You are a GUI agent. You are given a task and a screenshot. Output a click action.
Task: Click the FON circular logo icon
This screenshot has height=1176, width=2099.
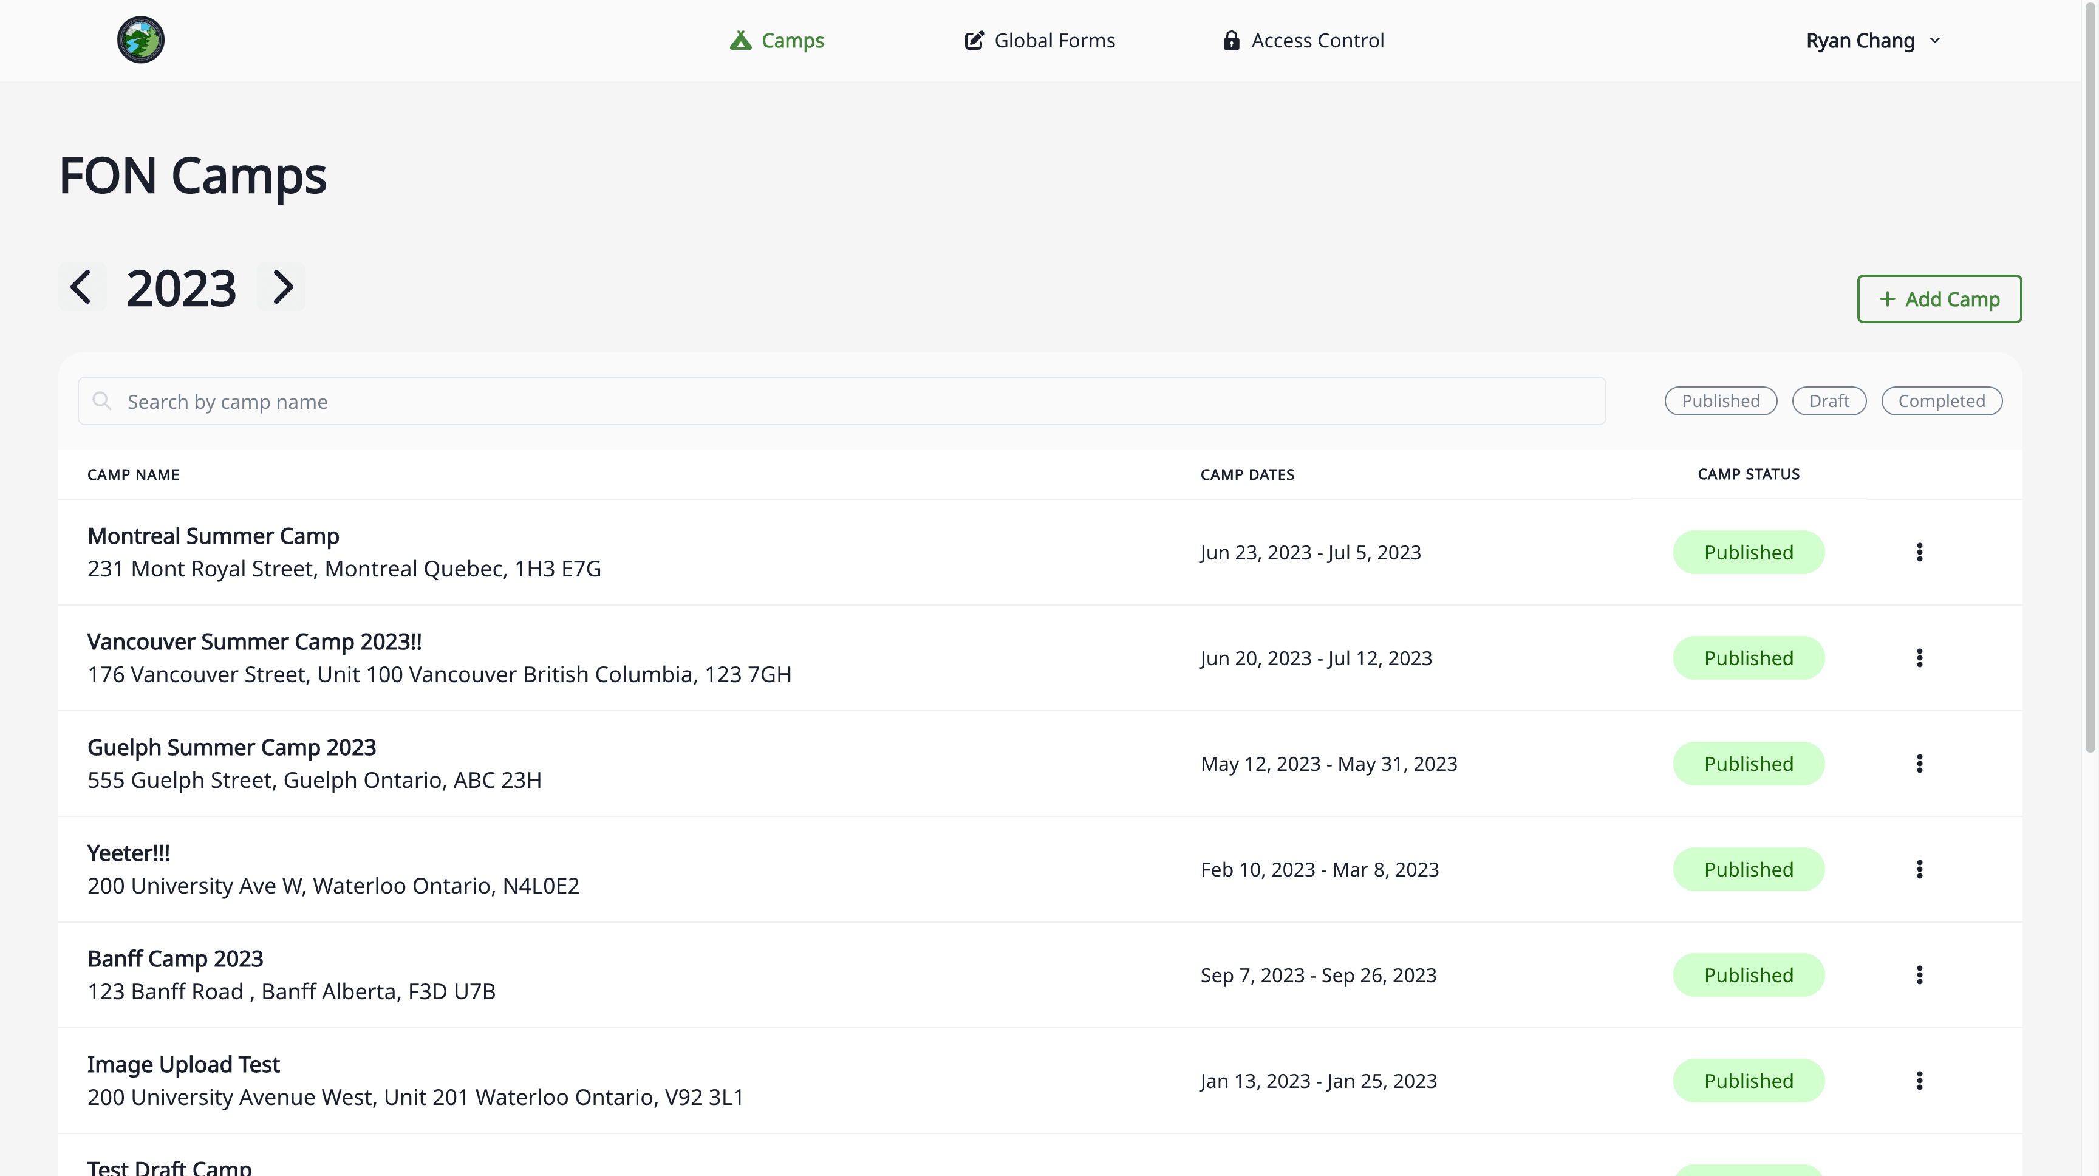tap(141, 40)
